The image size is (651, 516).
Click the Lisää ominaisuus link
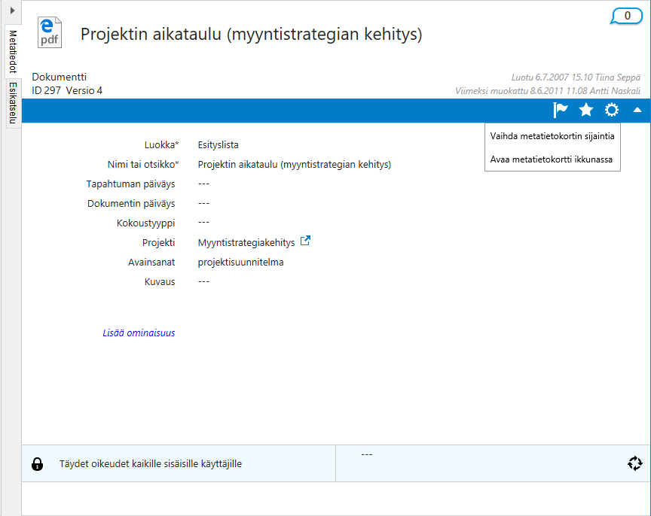(139, 332)
